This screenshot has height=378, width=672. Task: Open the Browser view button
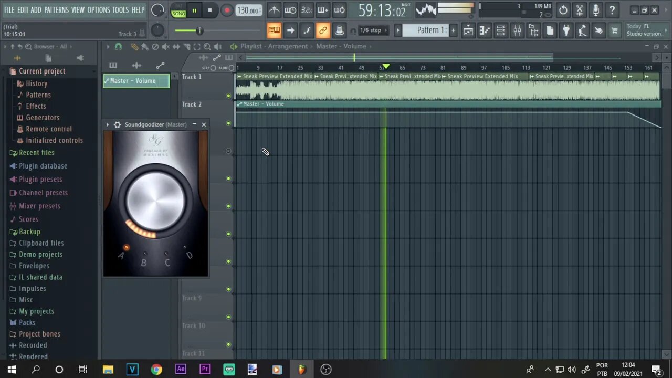533,30
